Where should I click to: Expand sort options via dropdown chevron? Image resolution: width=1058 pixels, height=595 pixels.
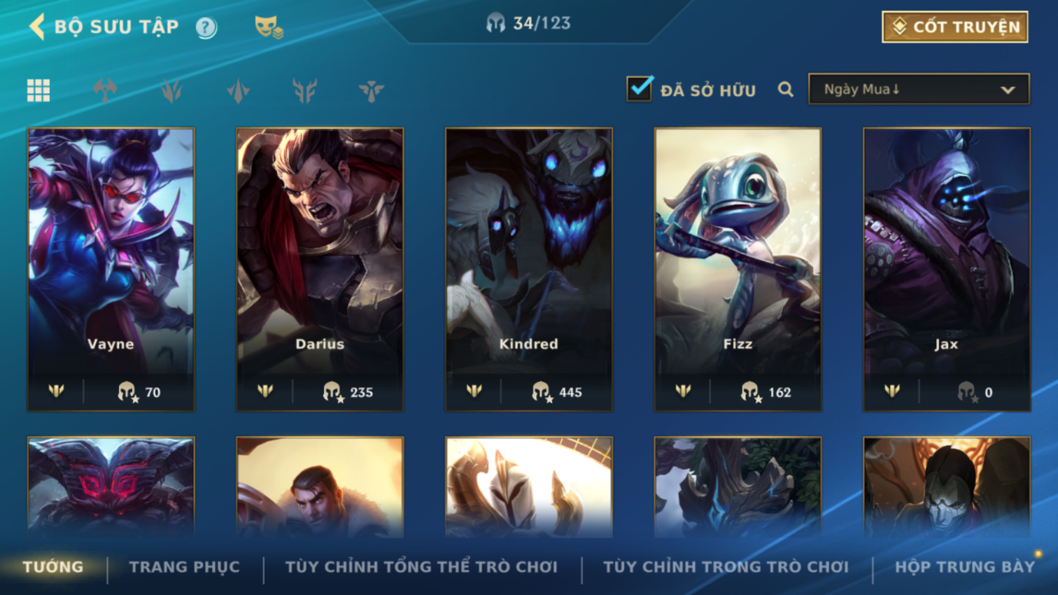pyautogui.click(x=1008, y=90)
